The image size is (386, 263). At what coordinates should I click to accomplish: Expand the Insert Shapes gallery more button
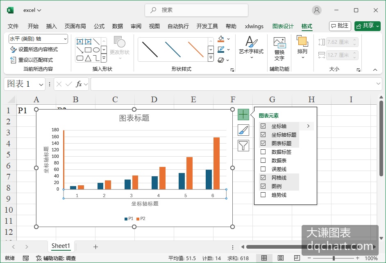104,58
